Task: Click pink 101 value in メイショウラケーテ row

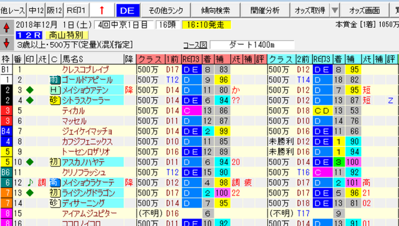Action: pos(353,182)
